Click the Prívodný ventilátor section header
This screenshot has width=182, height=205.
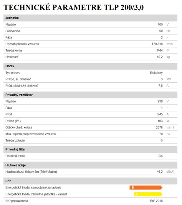coord(90,95)
